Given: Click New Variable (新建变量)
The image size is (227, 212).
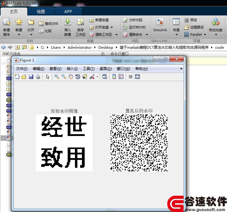Looking at the screenshot, I should (99, 20).
